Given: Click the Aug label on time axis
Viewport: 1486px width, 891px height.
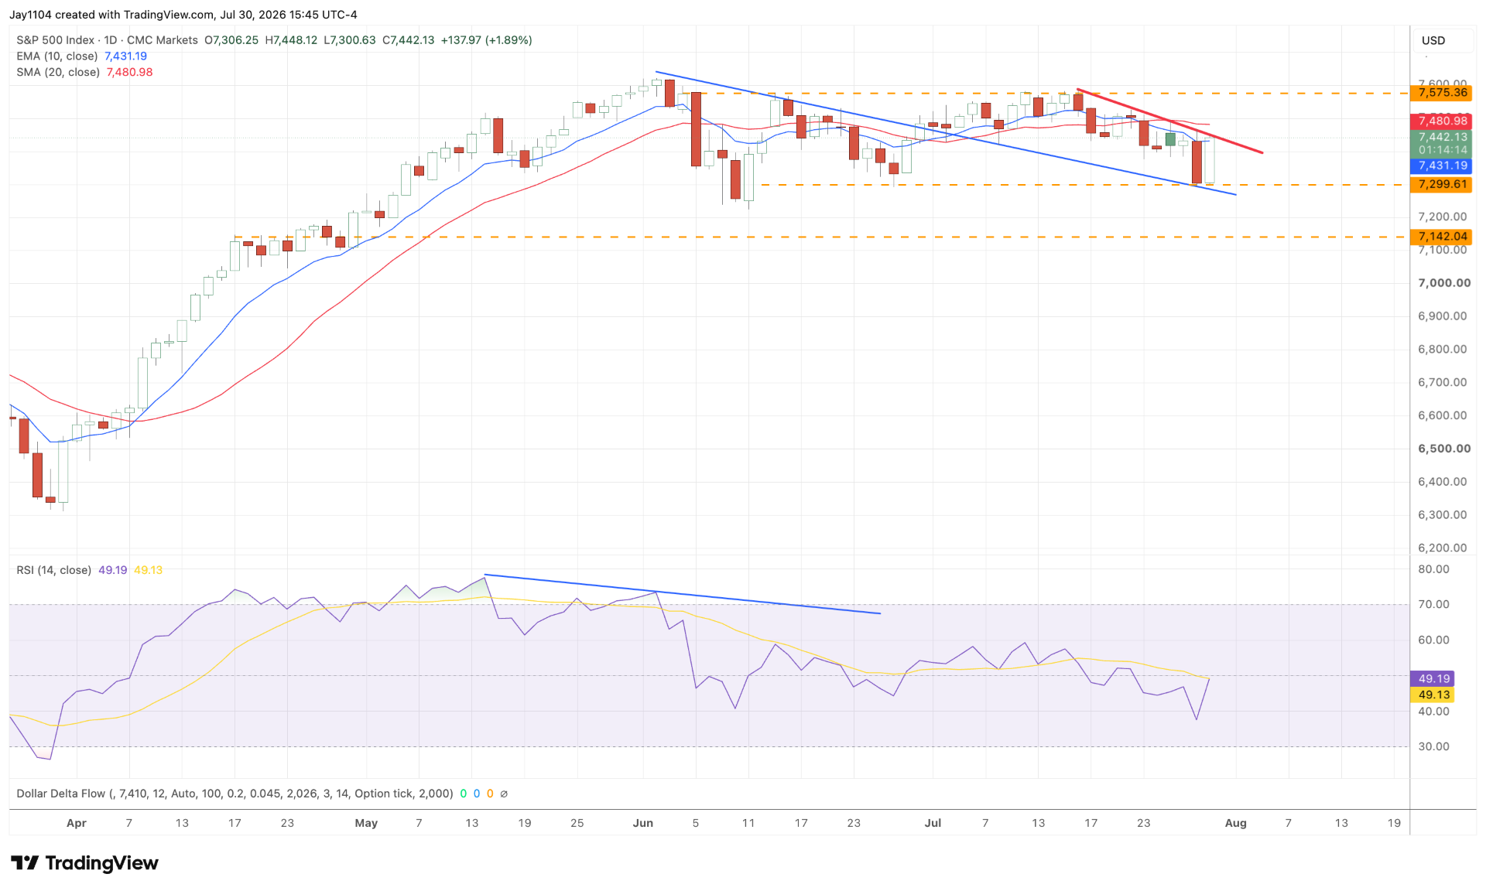Looking at the screenshot, I should pos(1236,823).
